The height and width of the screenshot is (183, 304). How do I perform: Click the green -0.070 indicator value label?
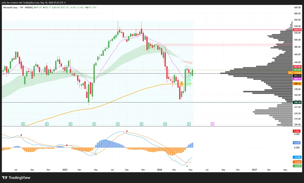[x=297, y=166]
